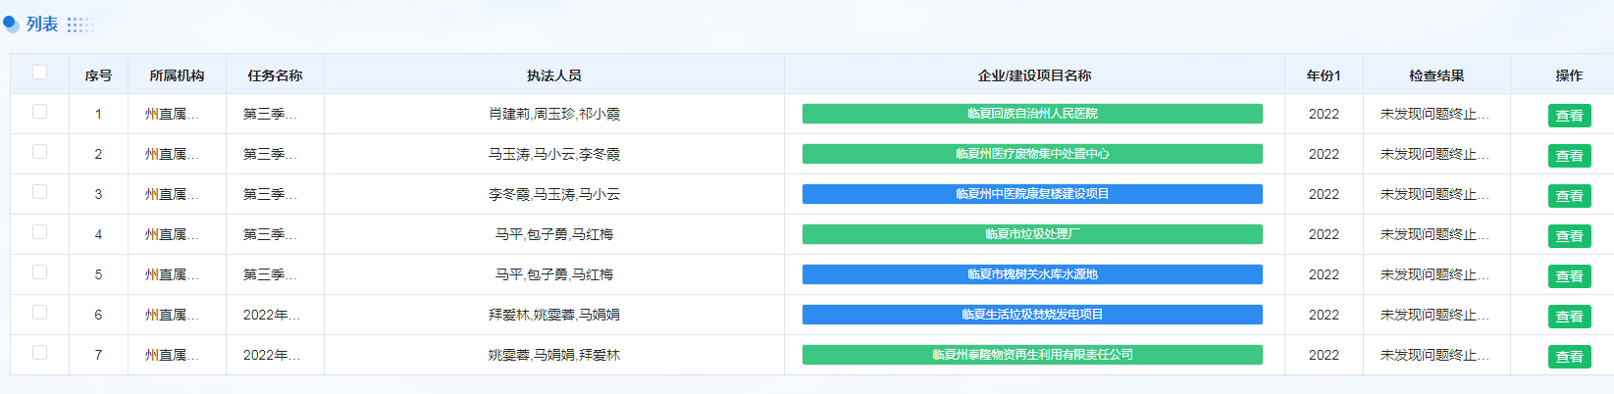The height and width of the screenshot is (394, 1614).
Task: Click the 检查结果 column header
Action: click(x=1436, y=75)
